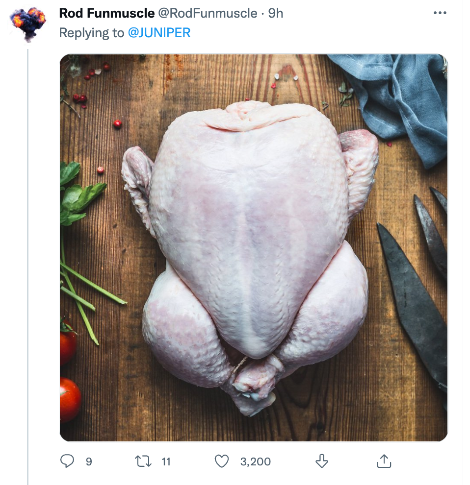Click blank header area left of the ellipsis

click(x=358, y=13)
